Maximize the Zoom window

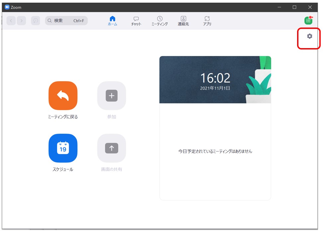pos(294,7)
